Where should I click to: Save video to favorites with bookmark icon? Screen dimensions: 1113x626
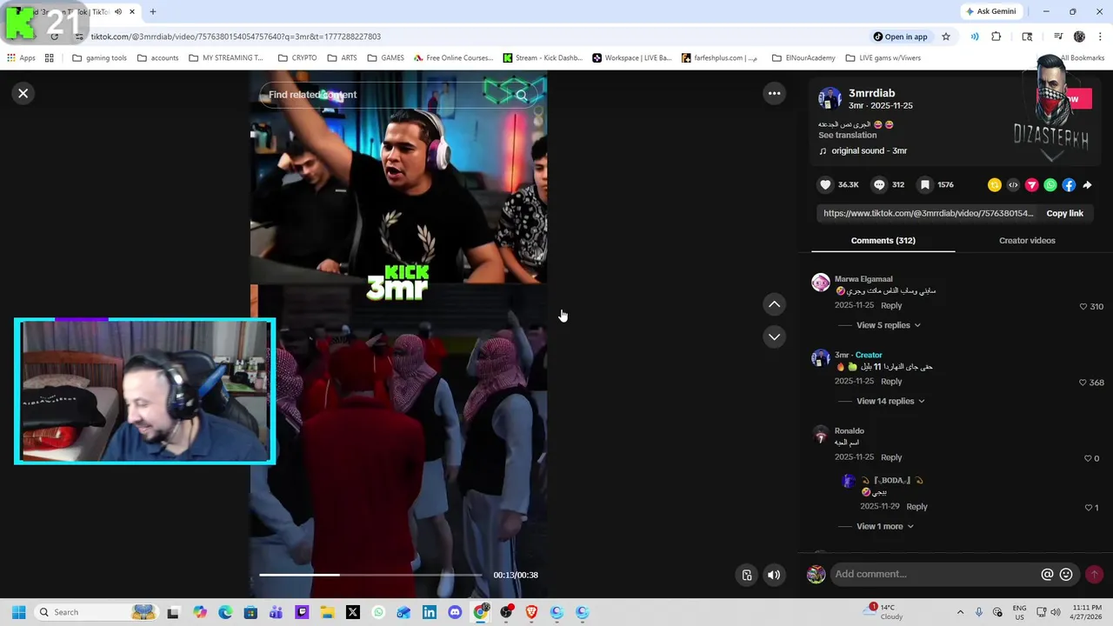click(x=925, y=184)
